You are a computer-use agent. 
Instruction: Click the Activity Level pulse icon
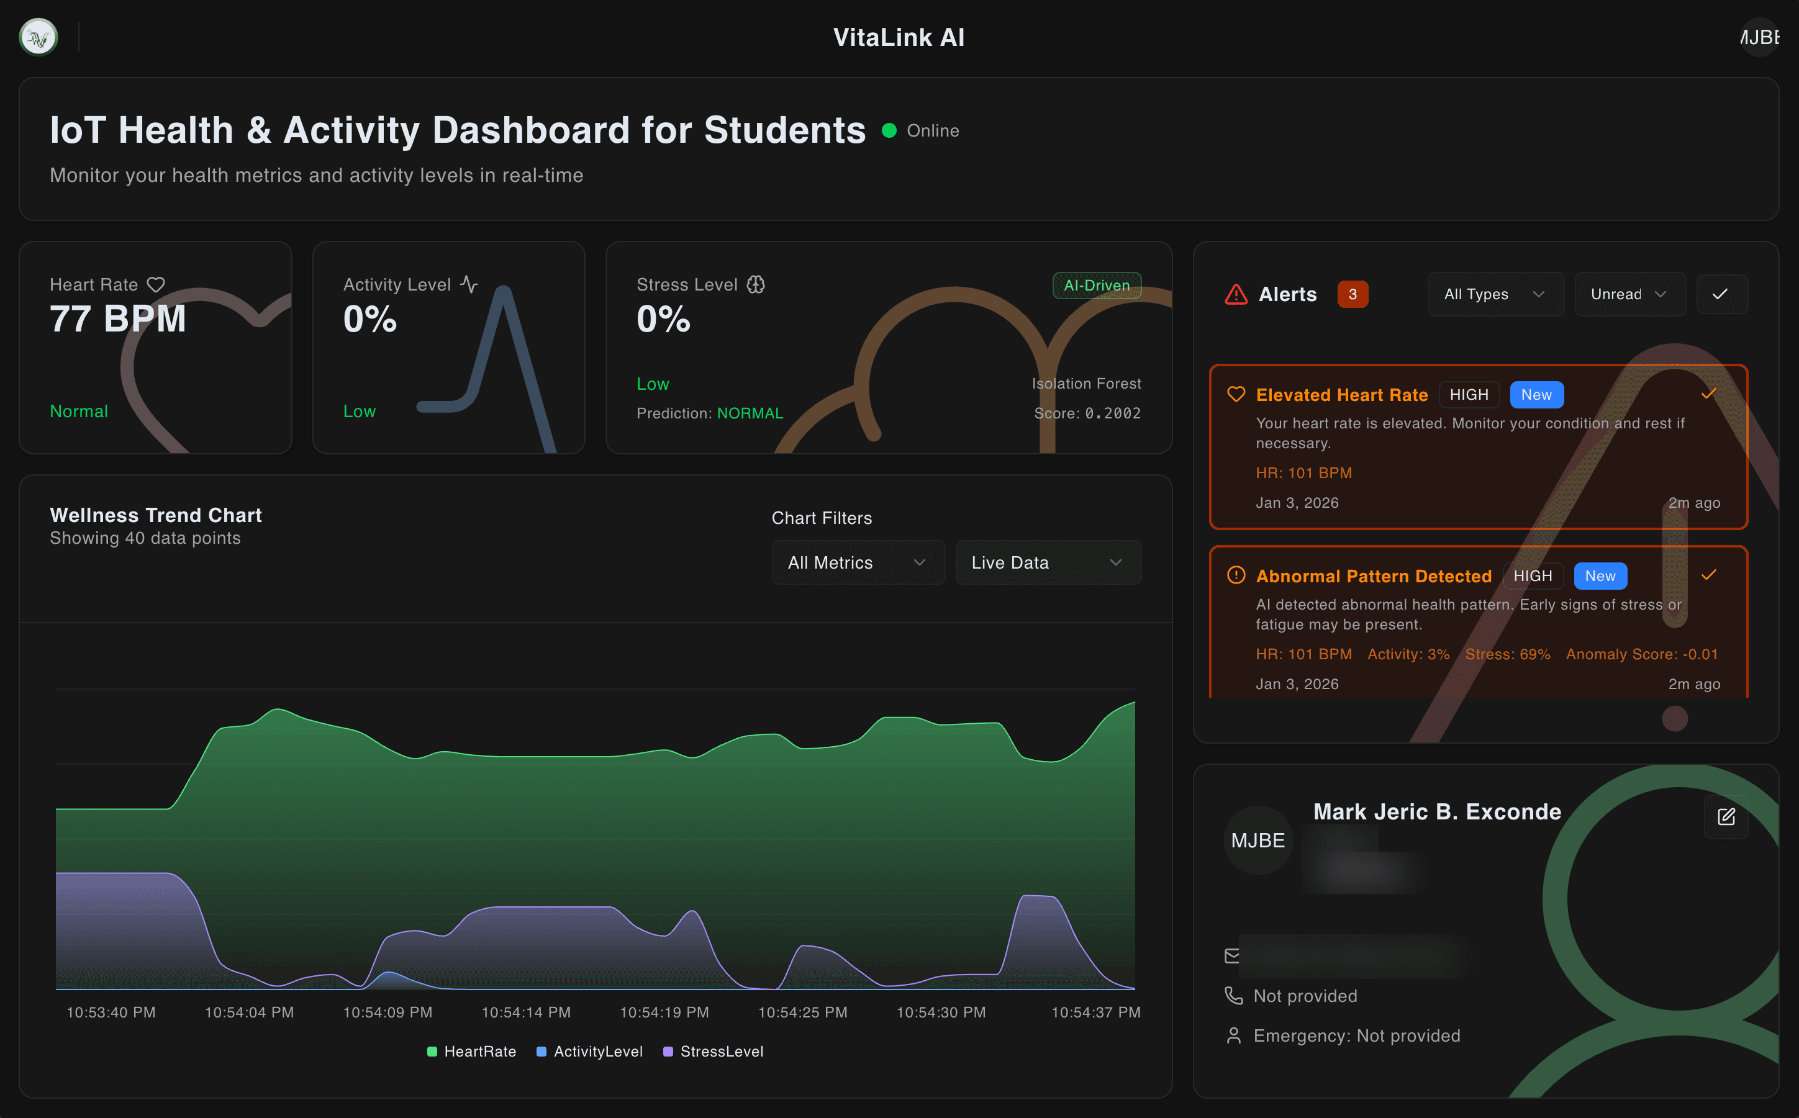pyautogui.click(x=469, y=285)
